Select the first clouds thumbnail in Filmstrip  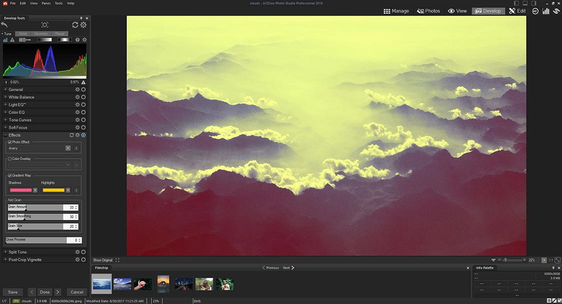(x=102, y=283)
